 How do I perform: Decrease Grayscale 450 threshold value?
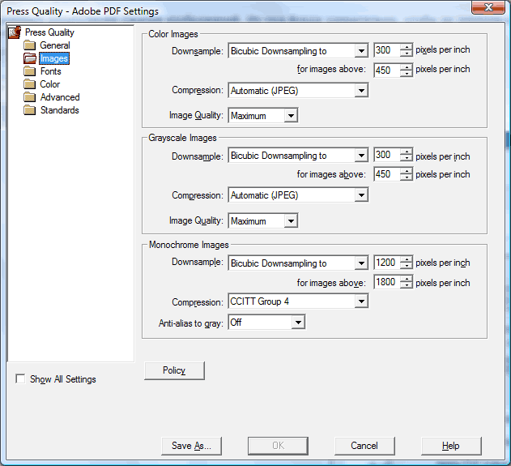pyautogui.click(x=407, y=177)
